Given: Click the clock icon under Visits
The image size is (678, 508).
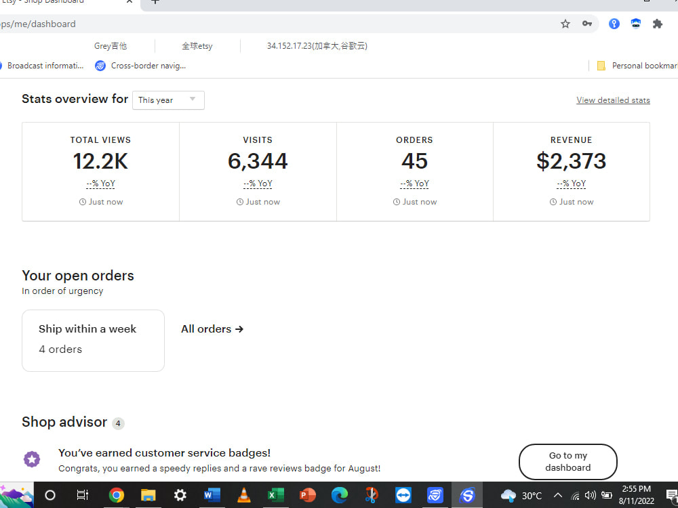Looking at the screenshot, I should (x=240, y=202).
